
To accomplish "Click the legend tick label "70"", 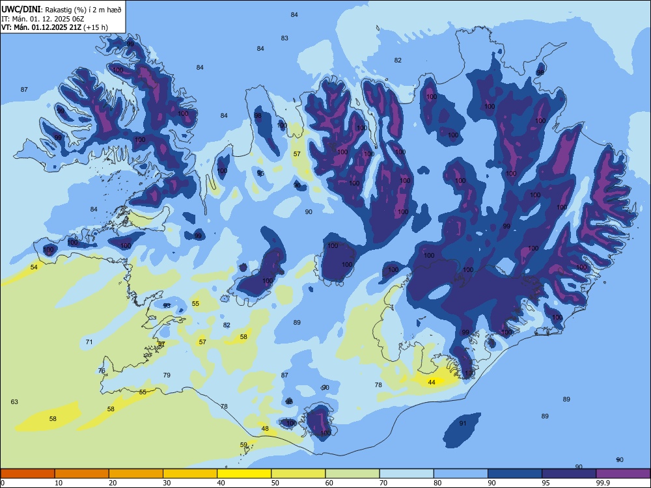I will (383, 483).
